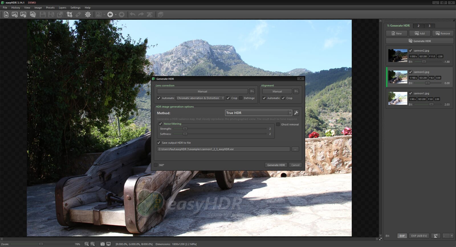Open the Image menu
Image resolution: width=456 pixels, height=247 pixels.
click(38, 8)
